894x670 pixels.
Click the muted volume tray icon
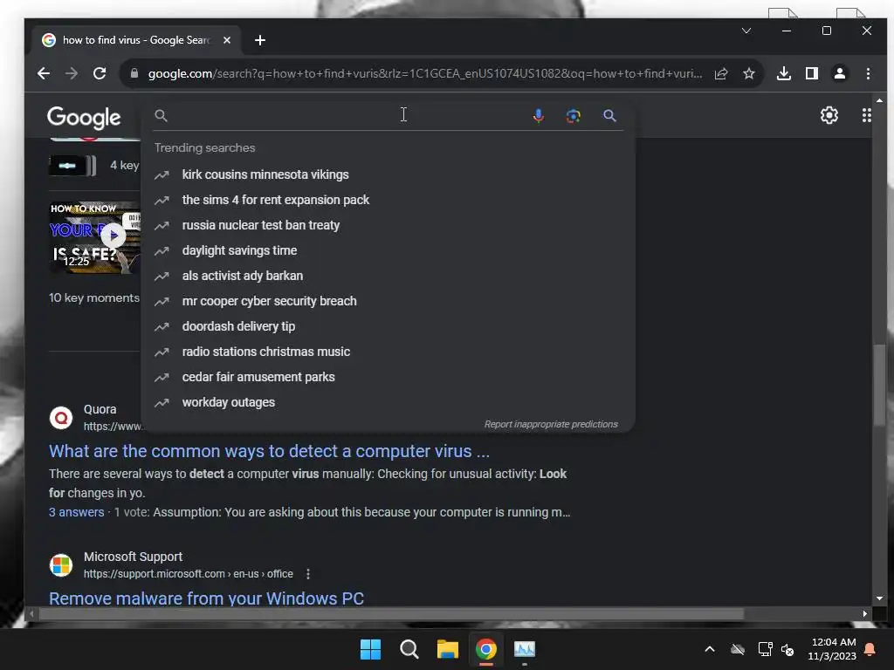788,649
